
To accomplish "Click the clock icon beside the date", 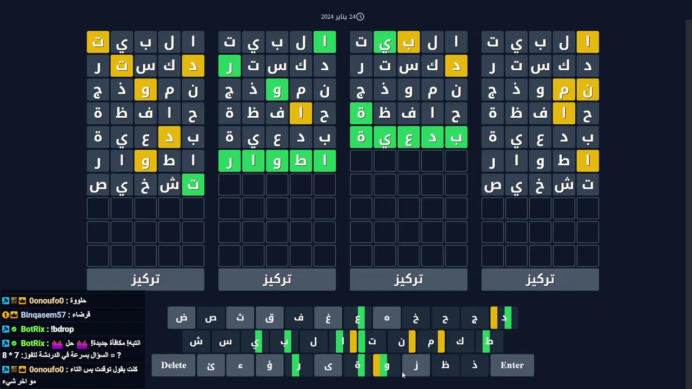I will coord(360,17).
